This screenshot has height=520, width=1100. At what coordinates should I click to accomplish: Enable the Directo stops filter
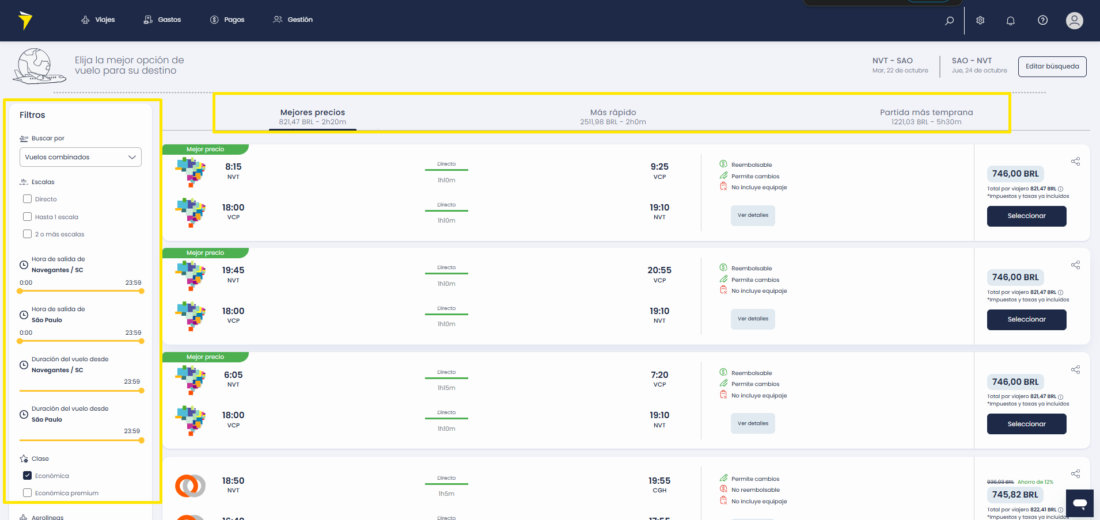[27, 199]
